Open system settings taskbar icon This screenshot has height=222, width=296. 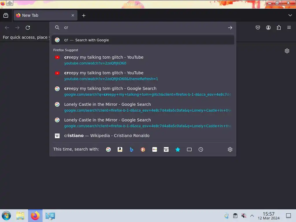pyautogui.click(x=50, y=216)
